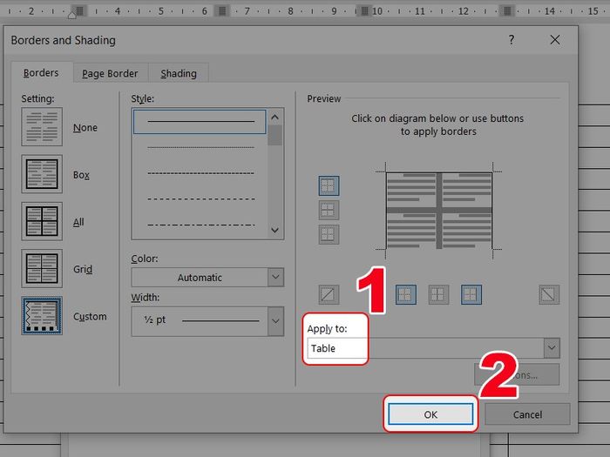Select the None border setting icon
Image resolution: width=610 pixels, height=457 pixels.
tap(42, 127)
